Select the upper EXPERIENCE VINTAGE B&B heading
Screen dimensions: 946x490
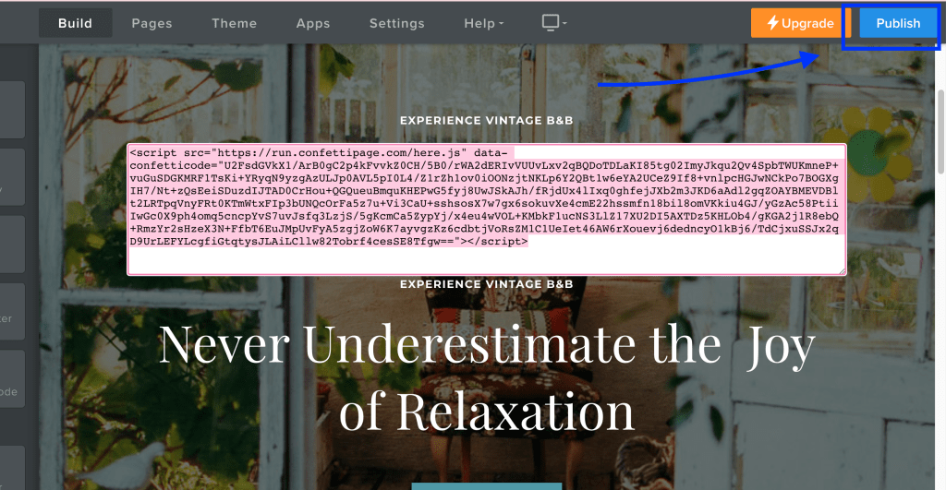[486, 121]
